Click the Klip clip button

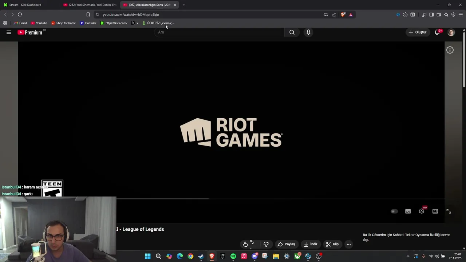click(332, 244)
